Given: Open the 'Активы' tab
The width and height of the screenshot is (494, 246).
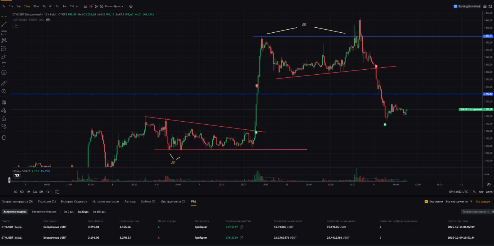Looking at the screenshot, I should (130, 201).
